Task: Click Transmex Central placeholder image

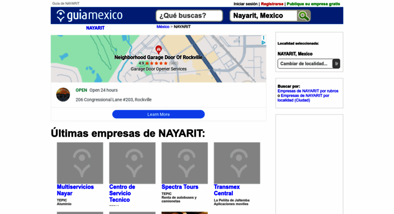Action: [237, 163]
